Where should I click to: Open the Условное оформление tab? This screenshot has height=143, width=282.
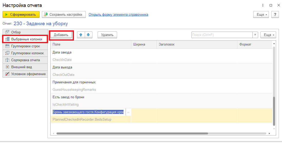click(x=25, y=74)
